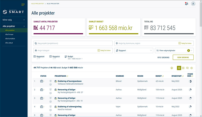Click RYD SØGNING to clear the search
This screenshot has height=117, width=202.
[x=163, y=57]
